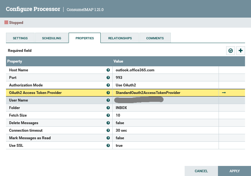Edit the Port value 993
Viewport: 251px width, 176px height.
(x=165, y=78)
